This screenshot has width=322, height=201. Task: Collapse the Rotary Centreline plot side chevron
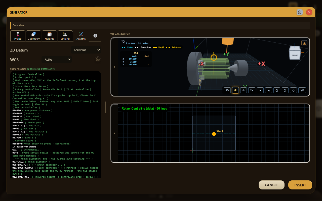point(115,133)
